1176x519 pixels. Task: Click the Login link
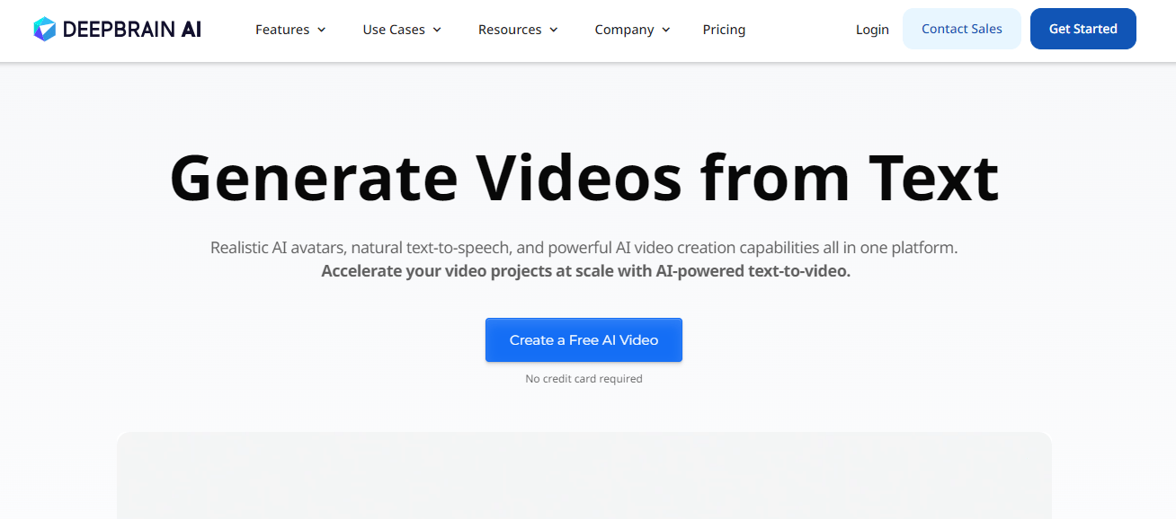click(872, 30)
